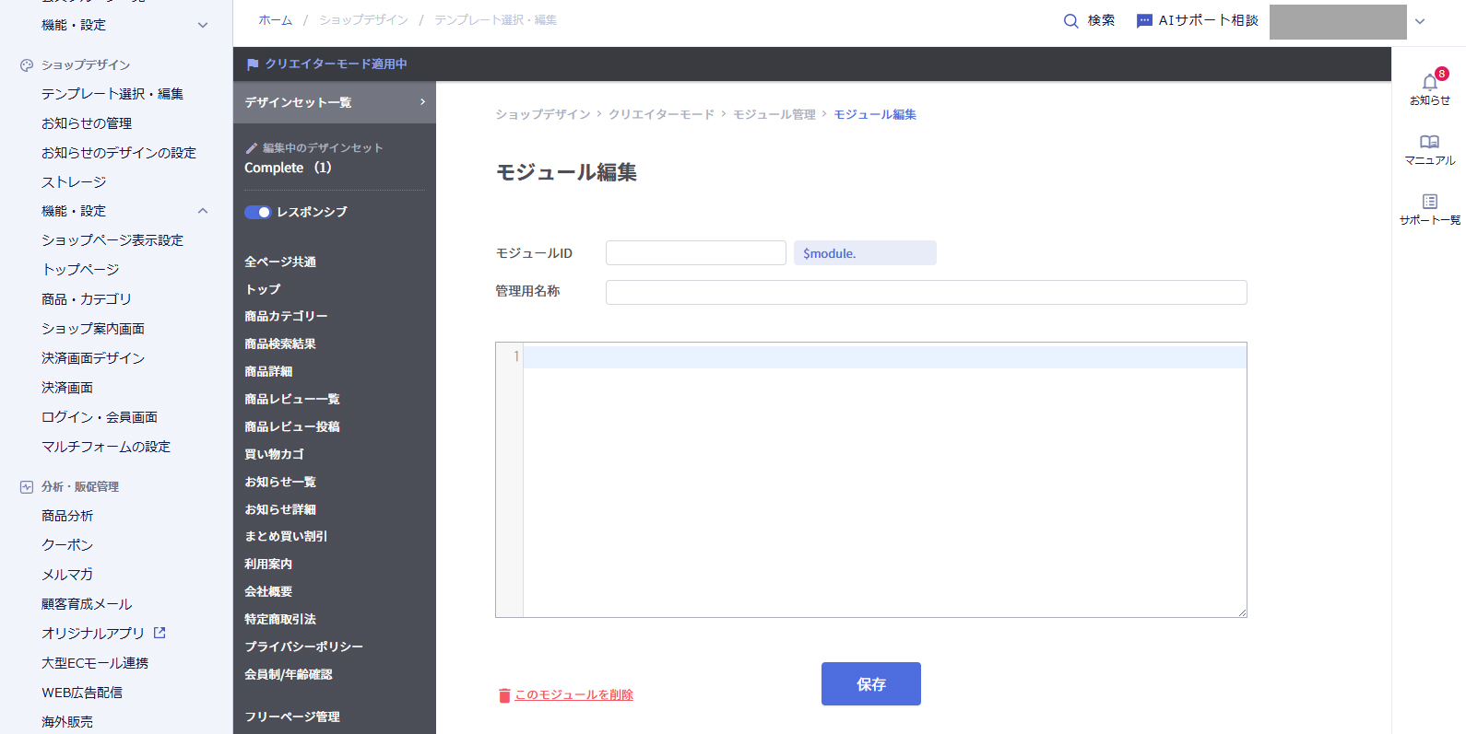This screenshot has width=1466, height=734.
Task: Click このモジュールを削除 link
Action: 573,695
